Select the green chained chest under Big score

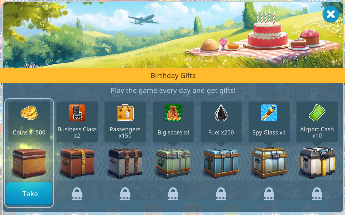173,163
